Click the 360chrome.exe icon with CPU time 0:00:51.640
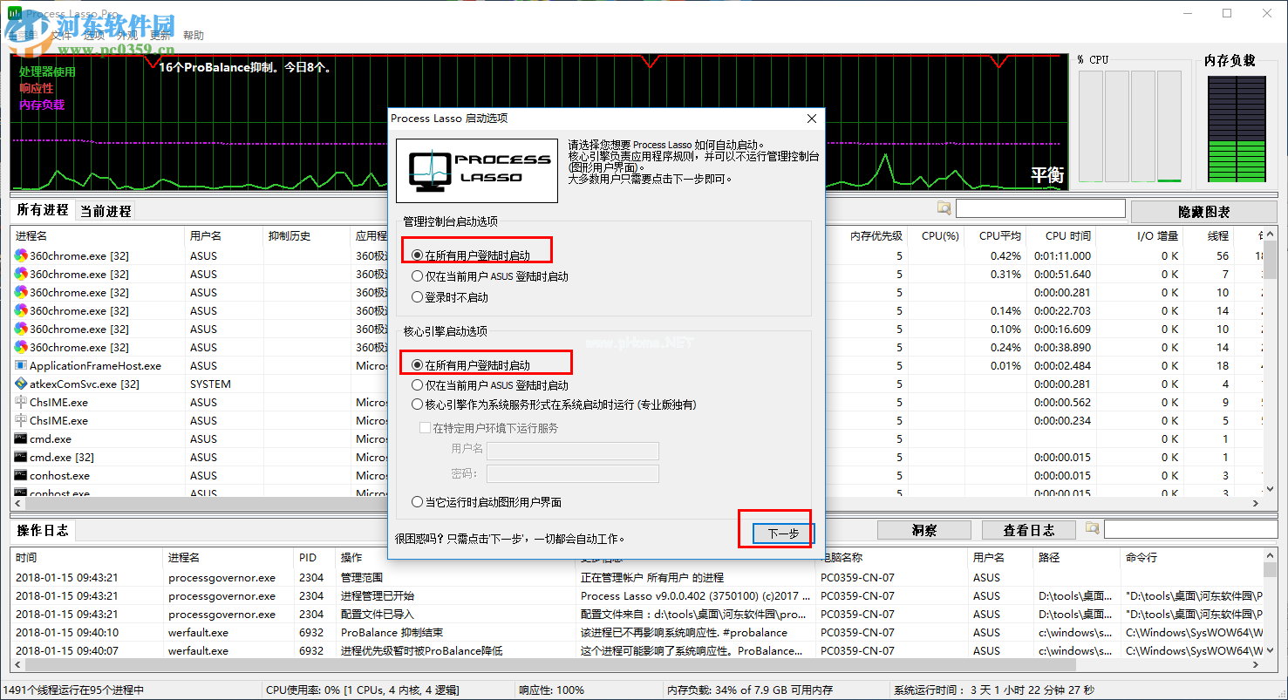Viewport: 1288px width, 700px height. 21,274
